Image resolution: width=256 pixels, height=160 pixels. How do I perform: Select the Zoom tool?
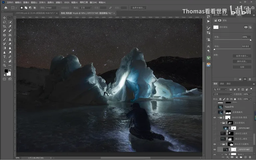pyautogui.click(x=4, y=65)
